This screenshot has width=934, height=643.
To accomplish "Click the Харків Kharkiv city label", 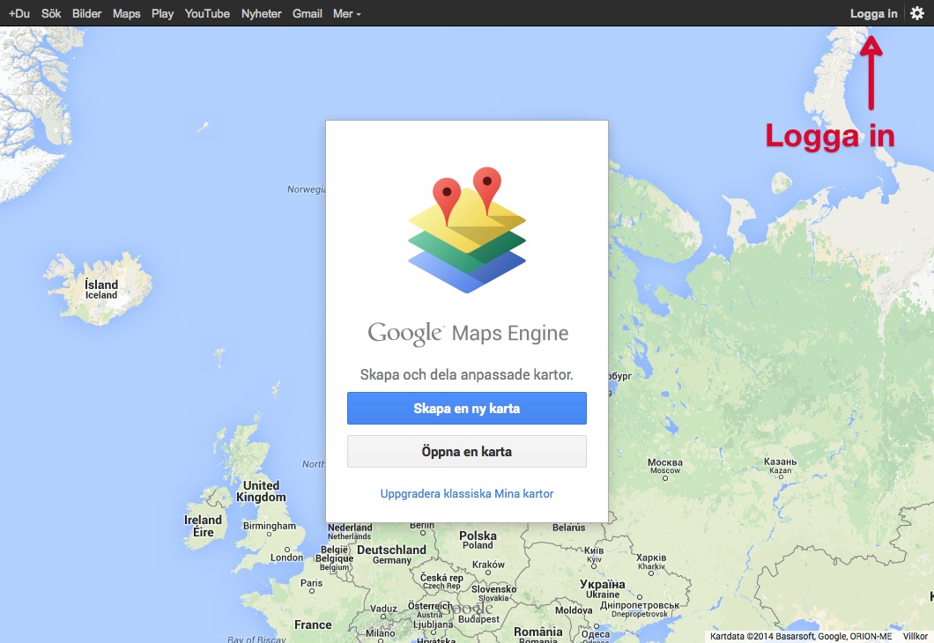I will coord(651,561).
